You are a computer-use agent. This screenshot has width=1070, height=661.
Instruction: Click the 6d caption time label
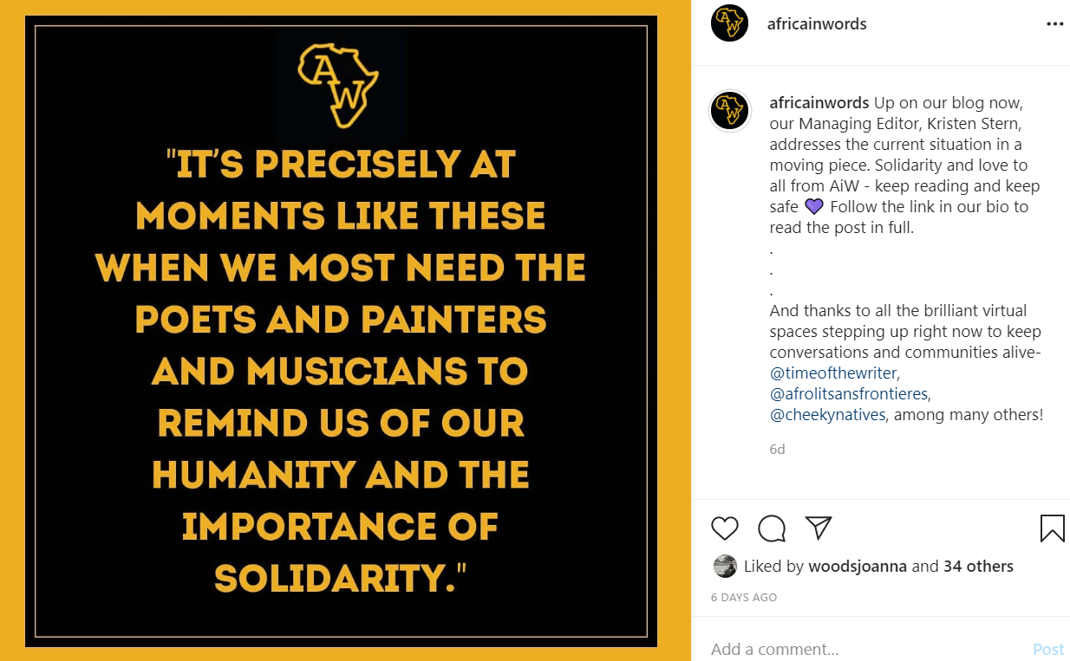point(777,450)
